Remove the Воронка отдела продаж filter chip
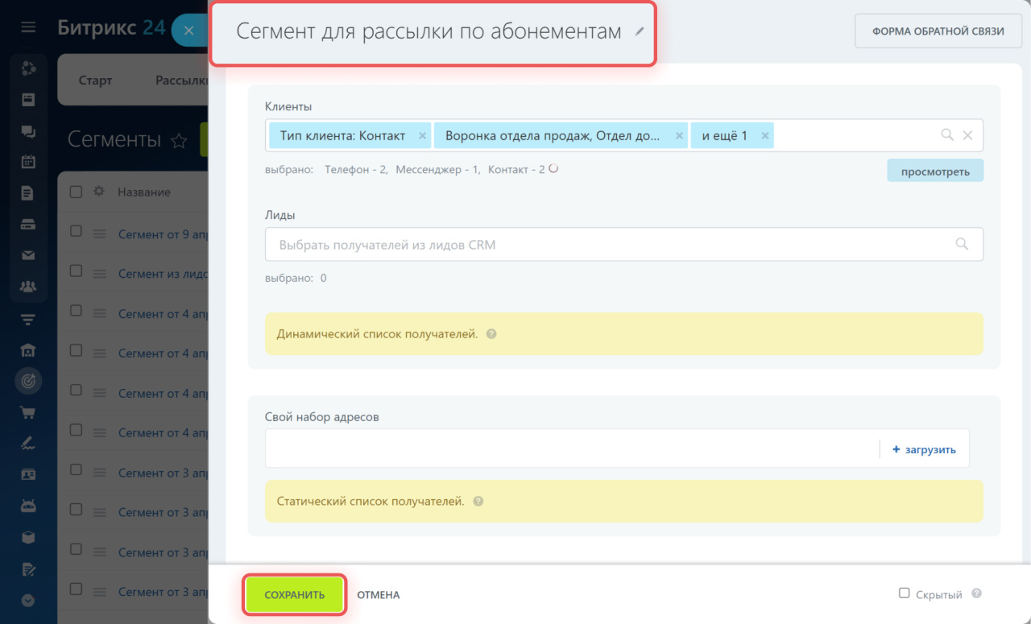This screenshot has height=624, width=1031. [679, 136]
